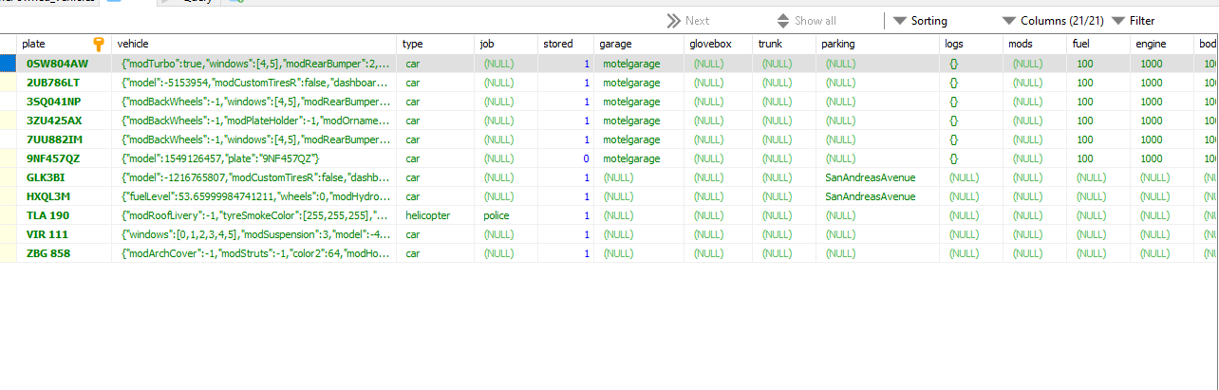
Task: Select plate cell HXQL3M
Action: click(x=64, y=196)
